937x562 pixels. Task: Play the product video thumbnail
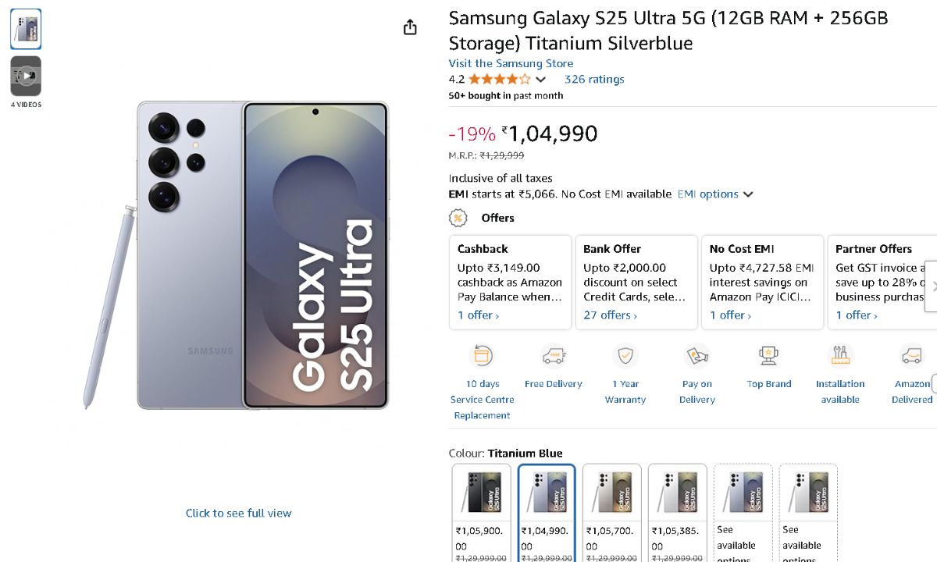[26, 76]
